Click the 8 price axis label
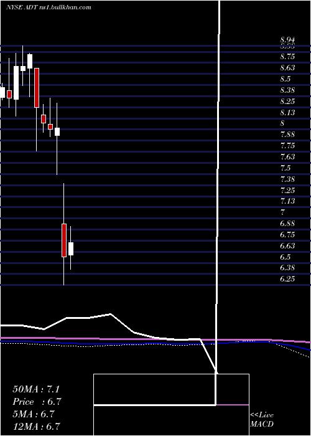Viewport: 311px width, 436px height. click(x=282, y=123)
